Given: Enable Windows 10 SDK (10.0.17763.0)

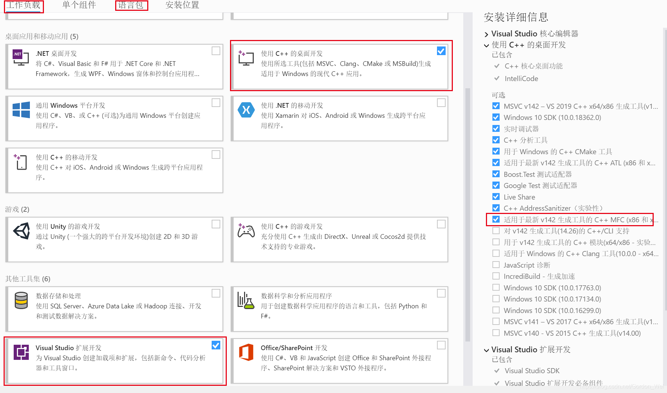Looking at the screenshot, I should tap(496, 287).
